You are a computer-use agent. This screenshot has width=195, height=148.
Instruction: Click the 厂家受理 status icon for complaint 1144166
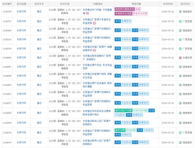point(180,132)
